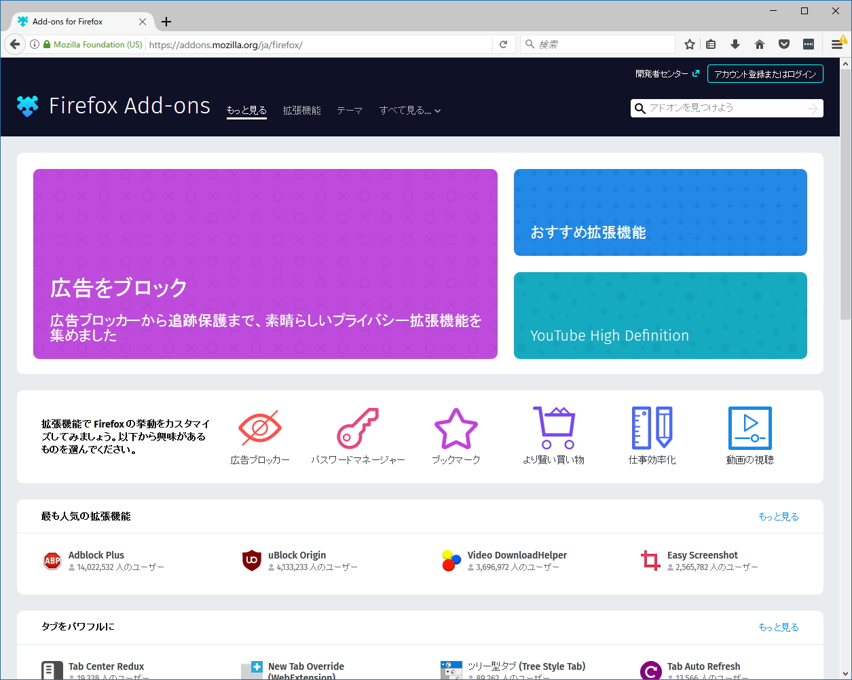Click the パスワードマネージャー key icon

[358, 428]
